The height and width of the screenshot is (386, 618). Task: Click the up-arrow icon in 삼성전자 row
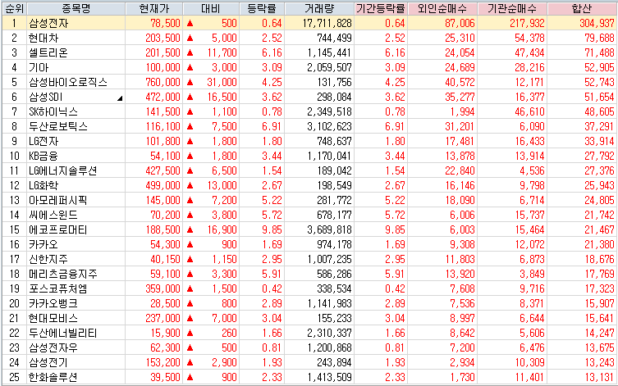point(190,23)
